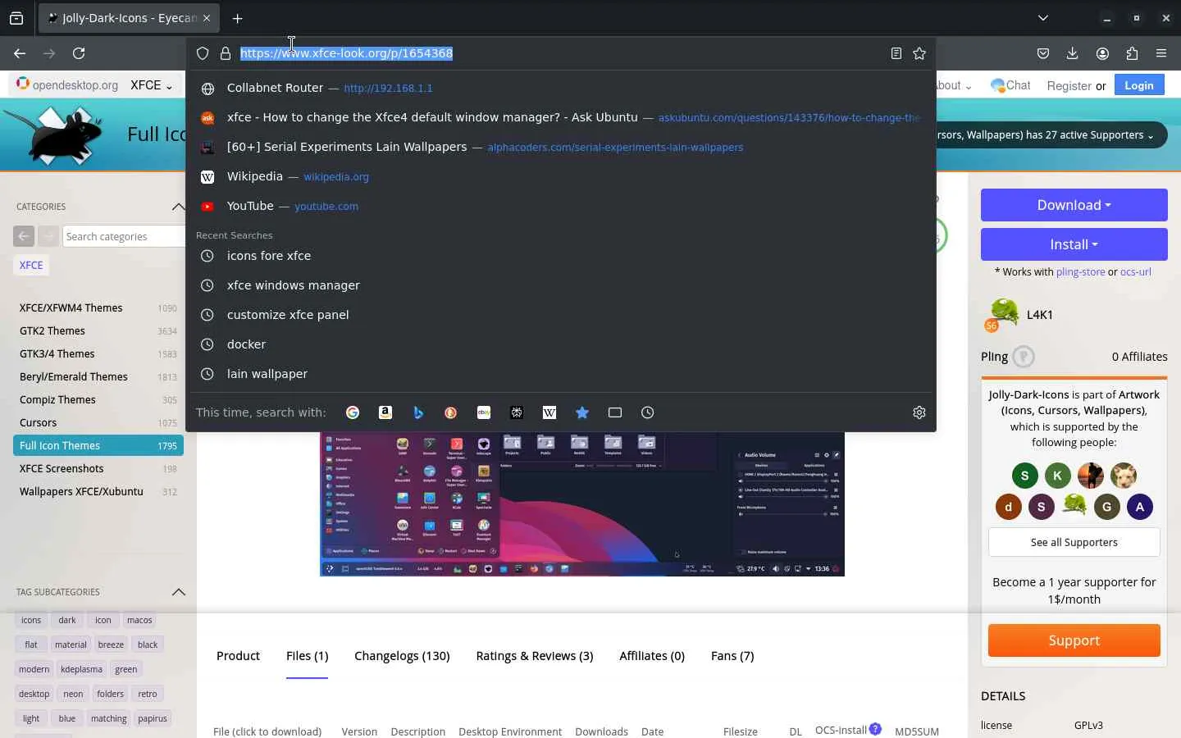This screenshot has height=738, width=1181.
Task: Open the extensions menu
Action: tap(1132, 53)
